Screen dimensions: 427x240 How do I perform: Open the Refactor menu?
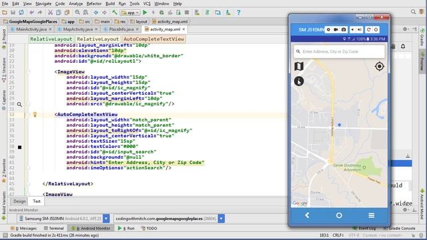click(94, 4)
